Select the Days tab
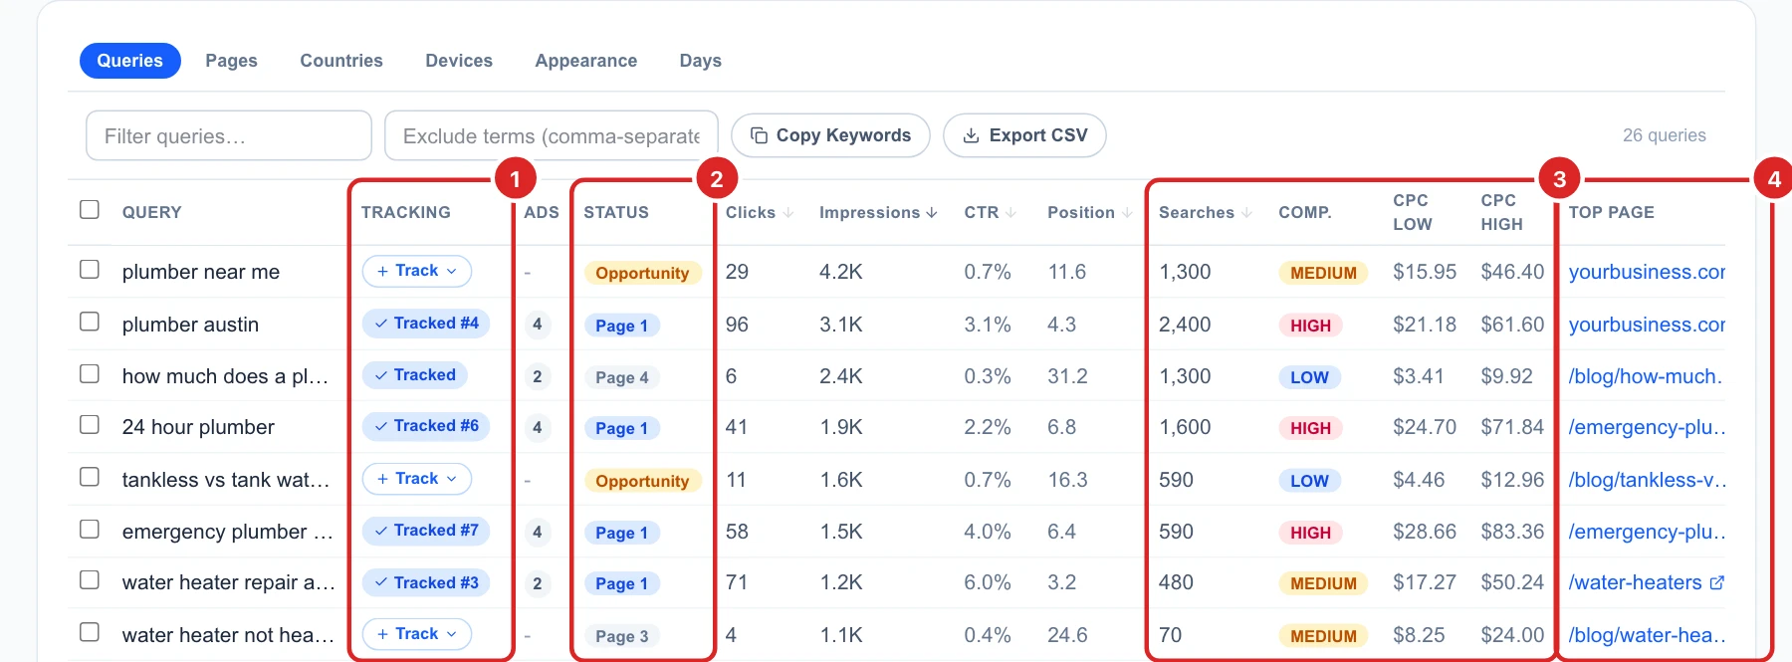Image resolution: width=1792 pixels, height=662 pixels. point(700,61)
